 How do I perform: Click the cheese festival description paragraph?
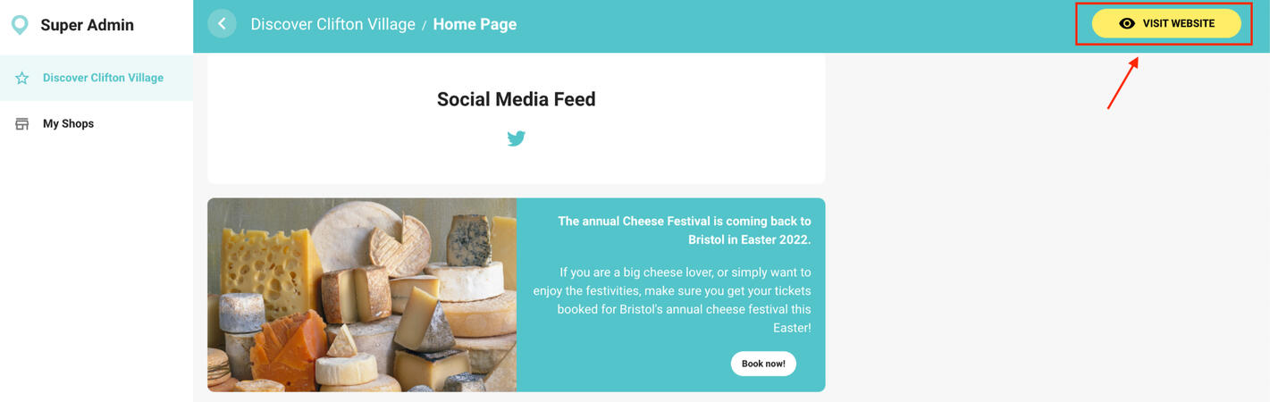[x=672, y=299]
